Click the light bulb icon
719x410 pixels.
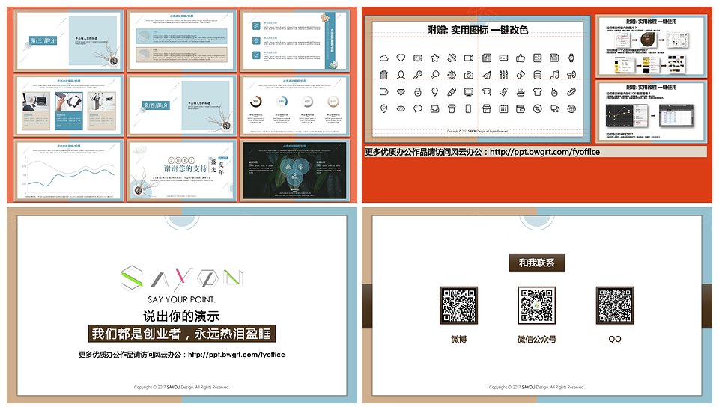[x=434, y=91]
